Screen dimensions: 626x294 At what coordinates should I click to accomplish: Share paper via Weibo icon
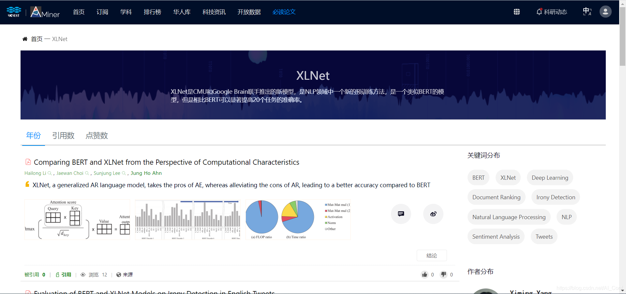[433, 214]
